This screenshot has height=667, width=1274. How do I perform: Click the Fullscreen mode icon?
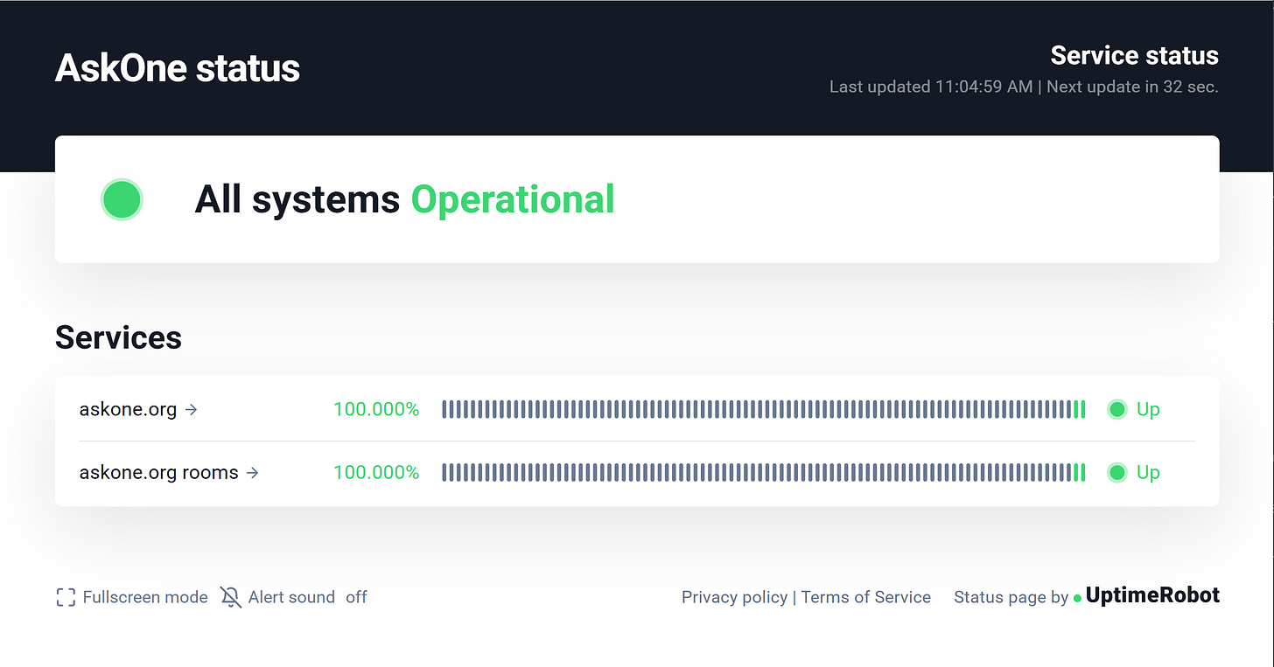pyautogui.click(x=66, y=597)
